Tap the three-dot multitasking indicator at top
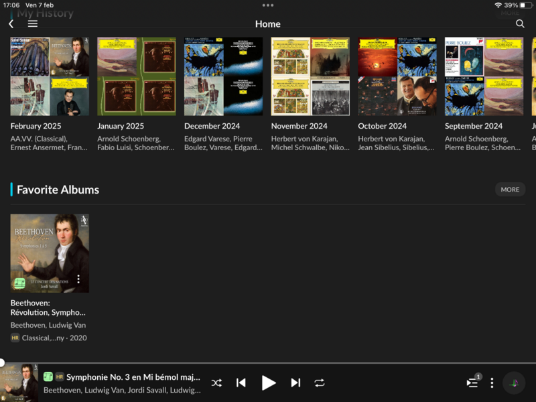536x402 pixels. [268, 5]
